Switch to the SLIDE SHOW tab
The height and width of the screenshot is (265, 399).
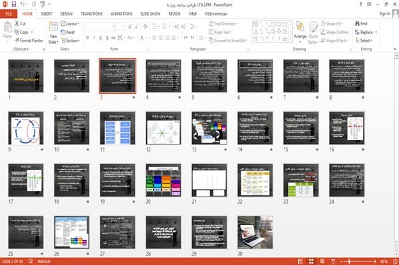pyautogui.click(x=150, y=14)
